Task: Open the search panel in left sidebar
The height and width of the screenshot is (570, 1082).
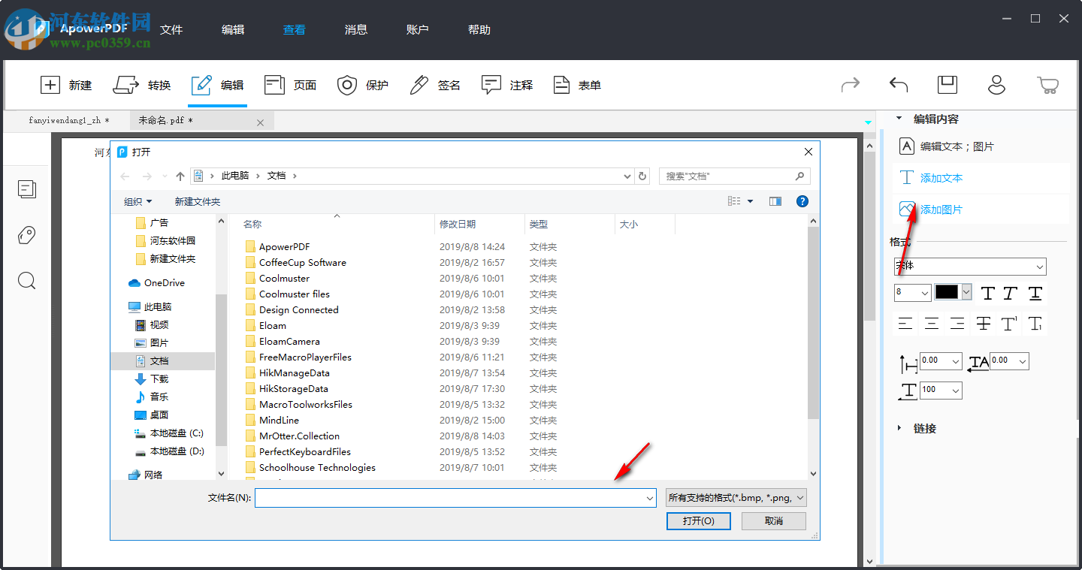Action: (x=27, y=281)
